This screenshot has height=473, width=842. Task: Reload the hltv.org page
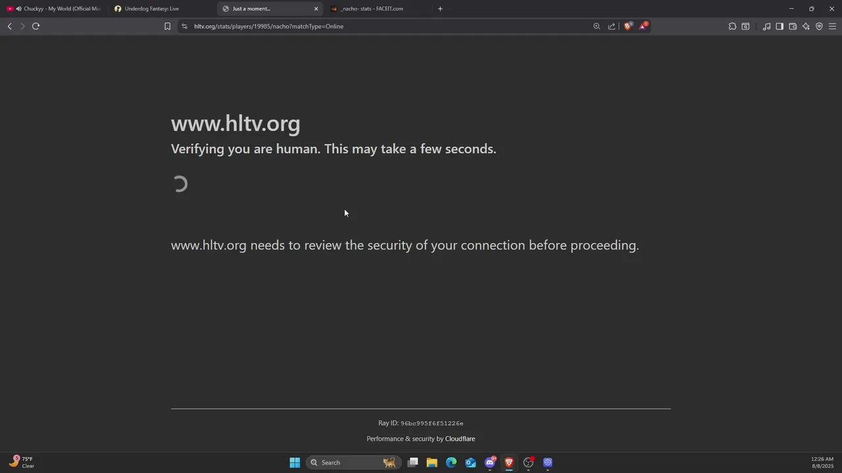coord(36,26)
